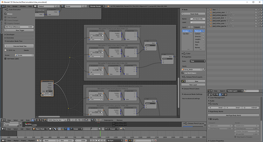Screen dimensions: 263x142
Task: Enable the Property Changed trigger
Action: click(6, 23)
